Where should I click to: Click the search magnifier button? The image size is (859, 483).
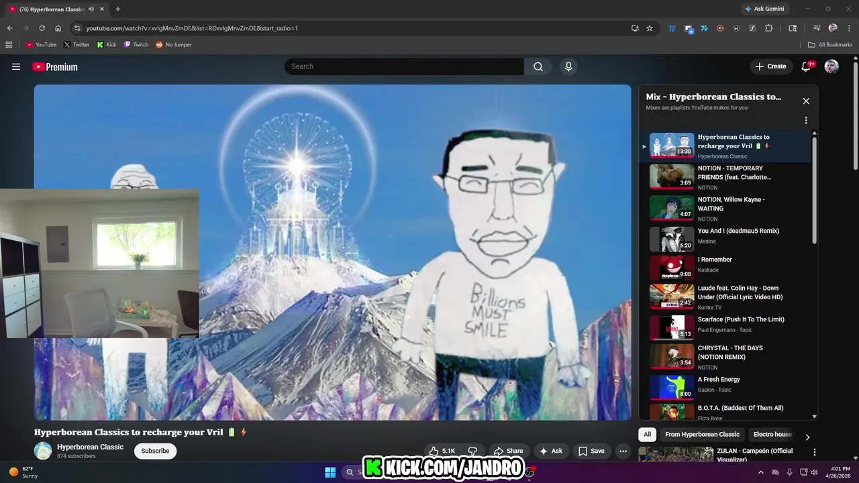(x=538, y=66)
